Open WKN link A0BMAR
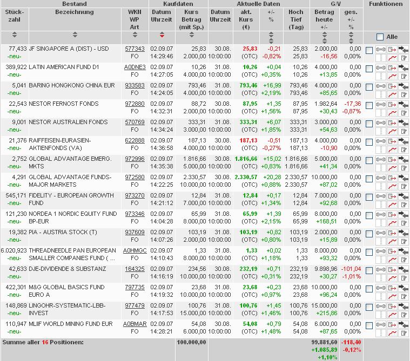 135,324
